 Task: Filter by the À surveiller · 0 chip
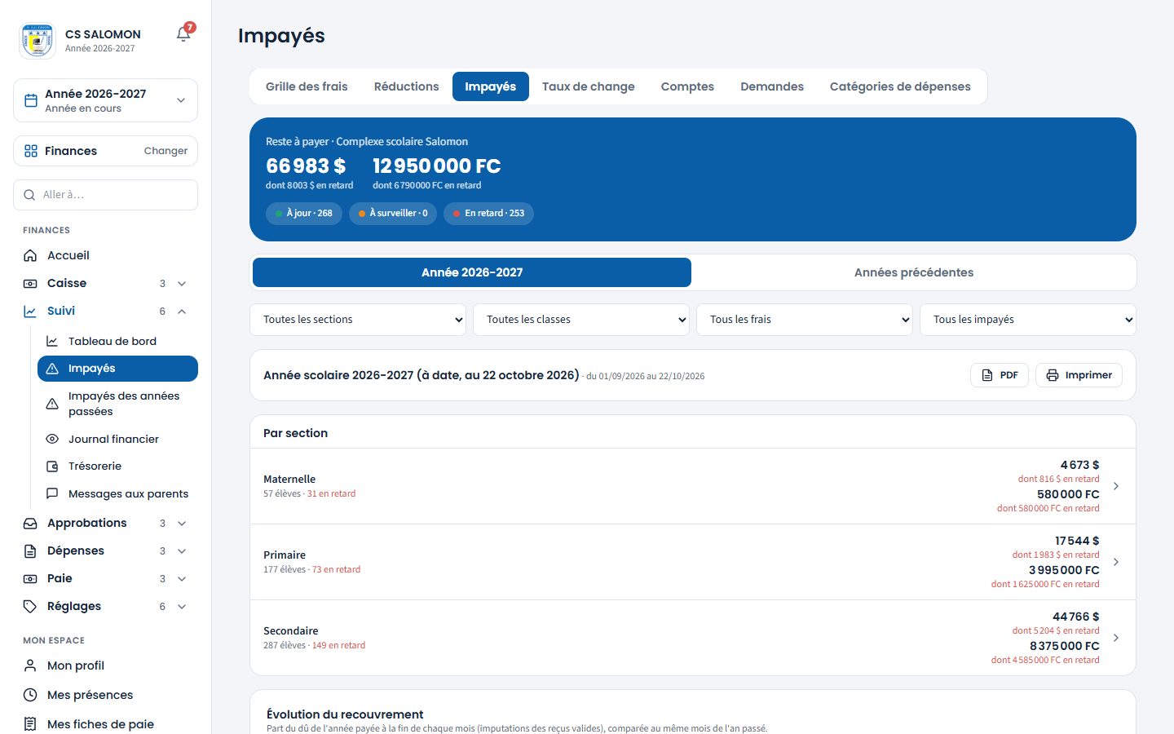tap(393, 214)
